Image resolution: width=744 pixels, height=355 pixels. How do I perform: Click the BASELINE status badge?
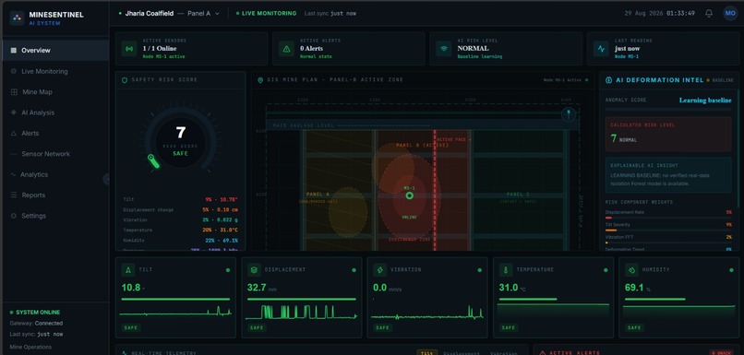click(720, 80)
